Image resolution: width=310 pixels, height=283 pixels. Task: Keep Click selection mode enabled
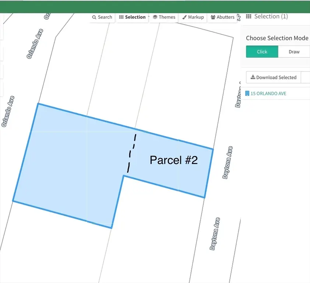click(262, 52)
